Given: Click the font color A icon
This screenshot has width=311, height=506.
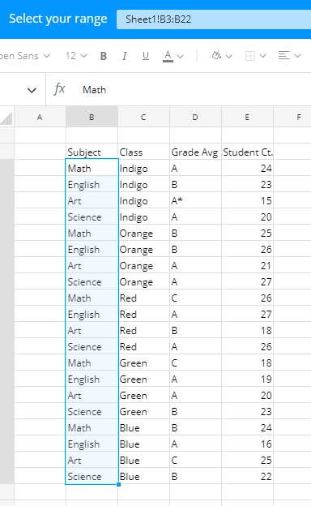Looking at the screenshot, I should (x=168, y=56).
